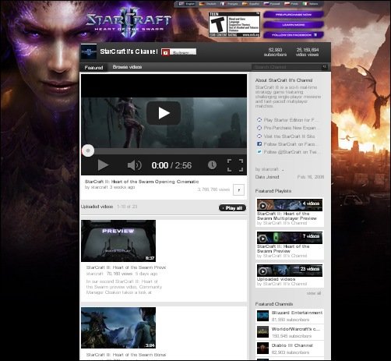This screenshot has width=391, height=361.
Task: Open the Bonus video thumbnail
Action: (x=118, y=327)
